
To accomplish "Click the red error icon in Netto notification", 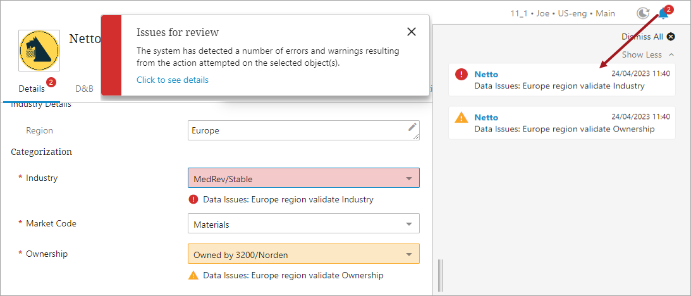I will pyautogui.click(x=462, y=75).
